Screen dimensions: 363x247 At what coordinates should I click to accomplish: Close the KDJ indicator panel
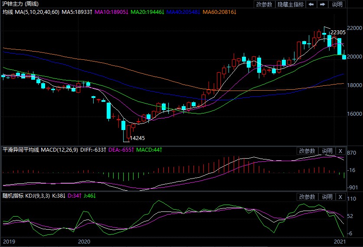[x=340, y=197]
